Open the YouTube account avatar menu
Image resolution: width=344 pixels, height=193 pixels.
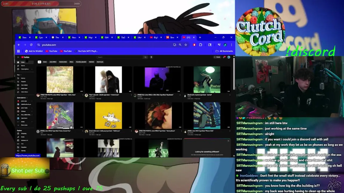pos(229,57)
